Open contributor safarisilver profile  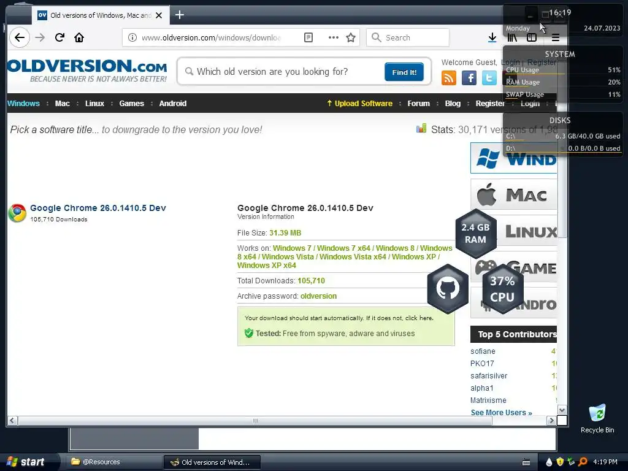(489, 376)
